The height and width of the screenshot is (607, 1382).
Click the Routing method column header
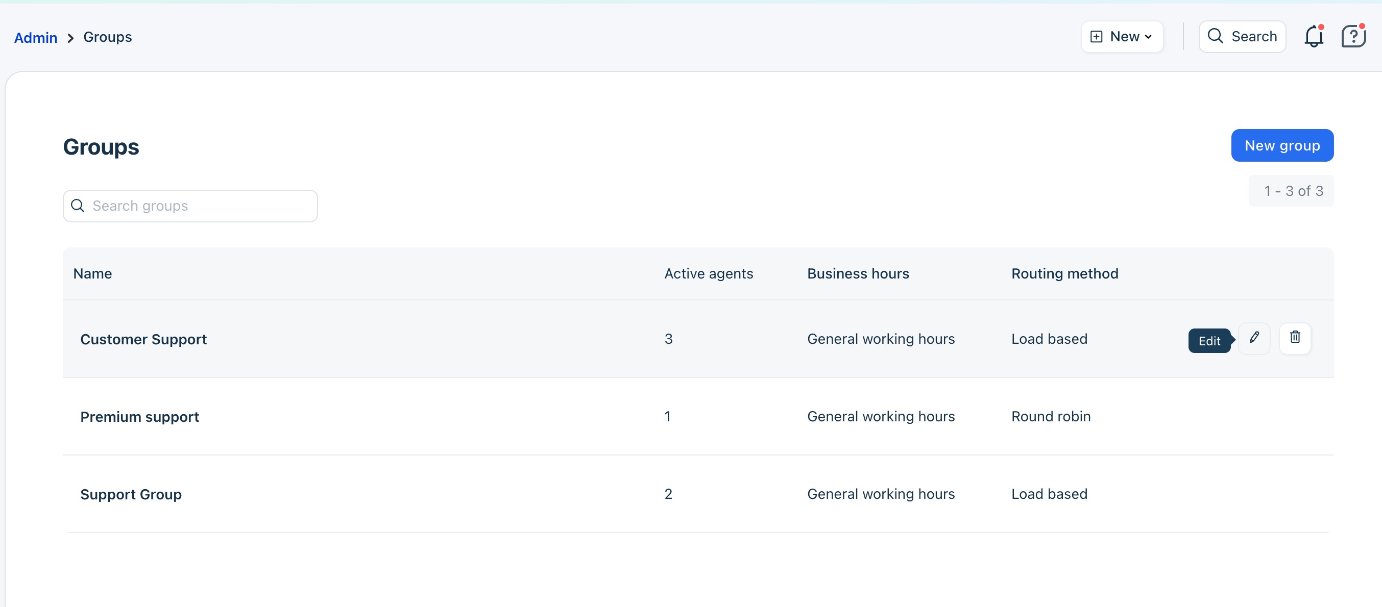pyautogui.click(x=1064, y=273)
